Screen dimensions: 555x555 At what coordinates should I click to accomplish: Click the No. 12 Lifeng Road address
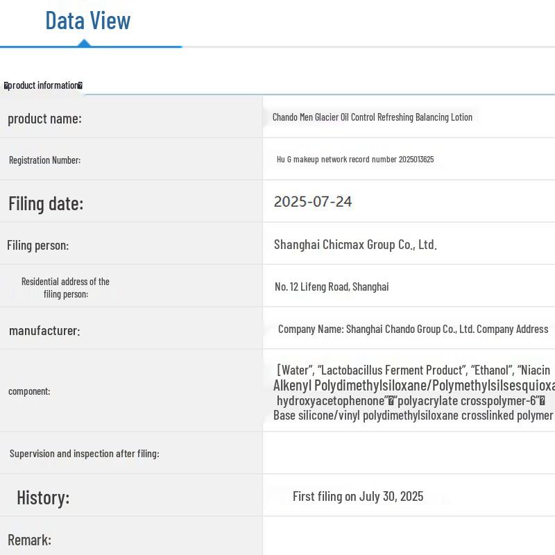332,287
